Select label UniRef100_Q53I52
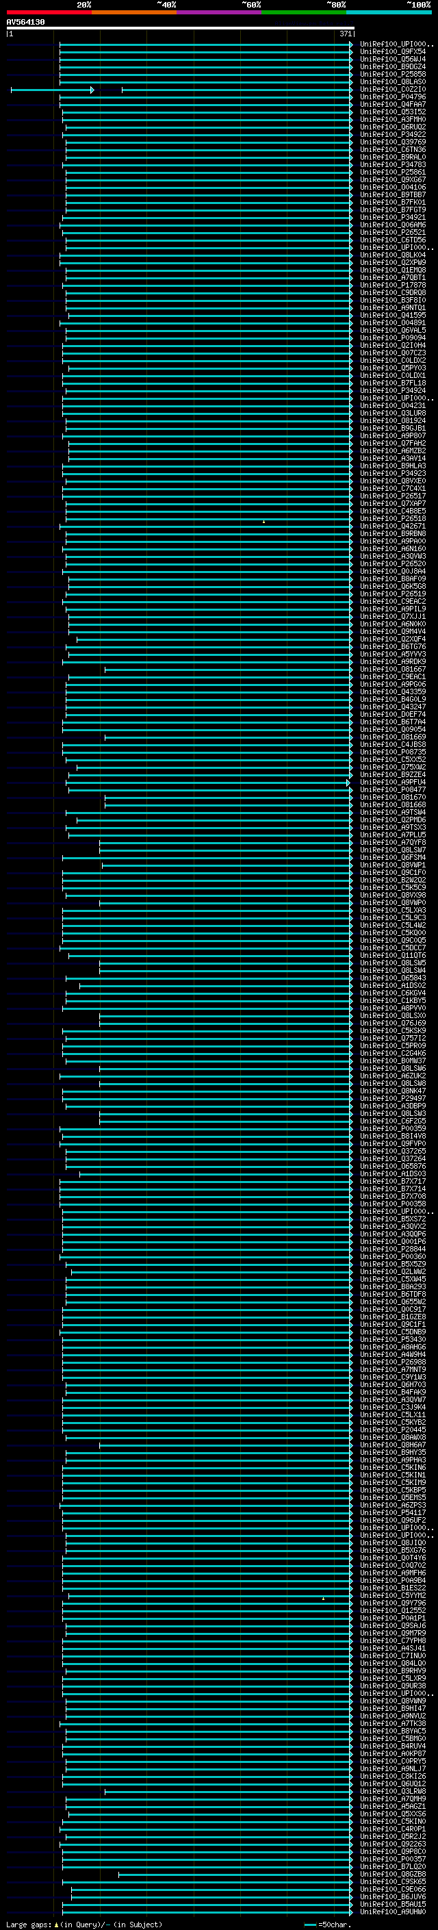The width and height of the screenshot is (438, 1930). 393,112
